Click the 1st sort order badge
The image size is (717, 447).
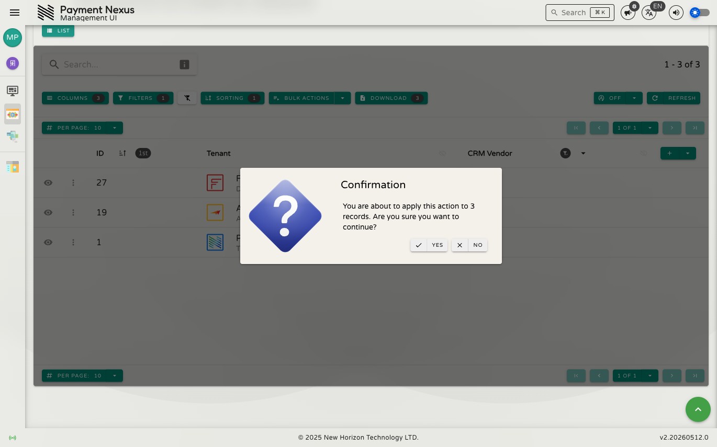[x=143, y=153]
